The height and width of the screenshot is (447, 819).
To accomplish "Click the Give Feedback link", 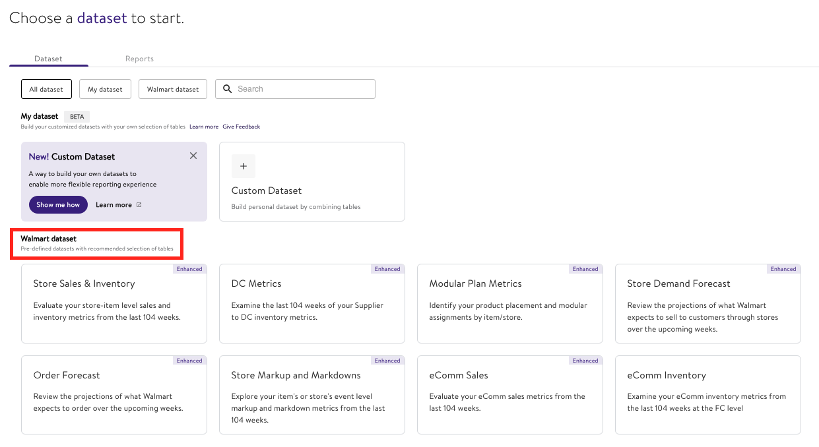I will coord(242,127).
